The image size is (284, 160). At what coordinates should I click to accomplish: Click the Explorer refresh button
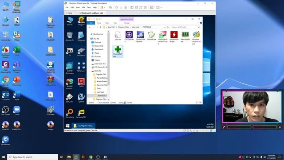[x=168, y=27]
